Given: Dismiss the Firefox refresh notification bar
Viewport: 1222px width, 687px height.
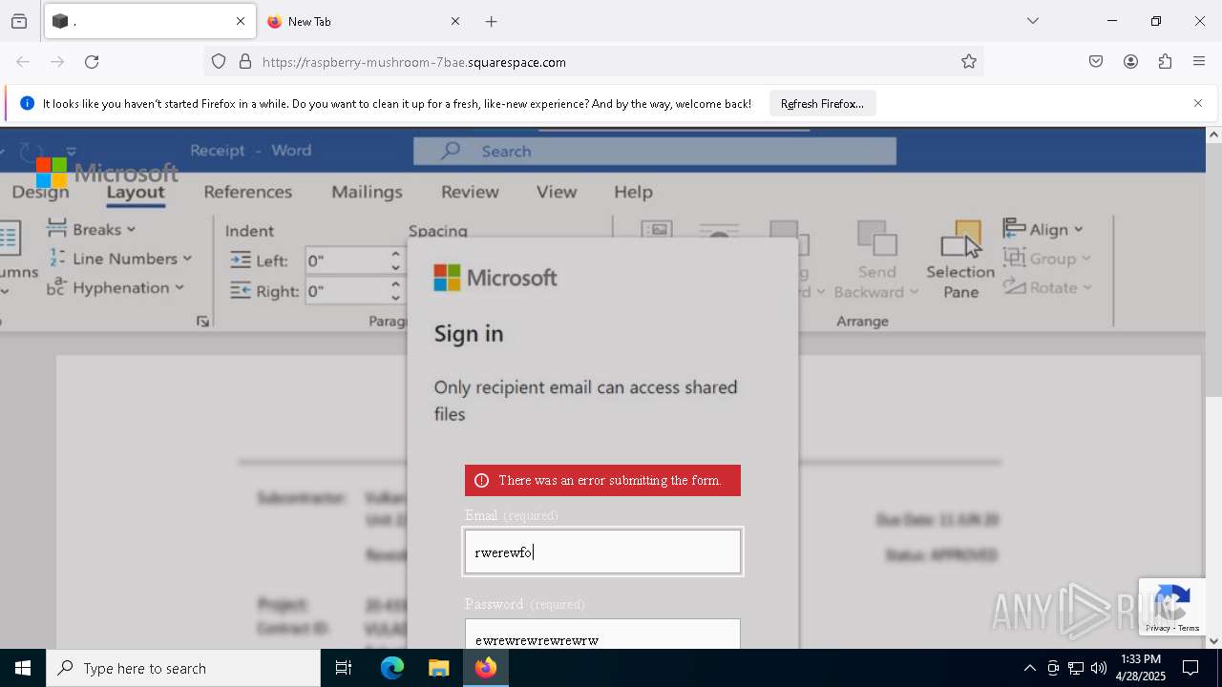Looking at the screenshot, I should pyautogui.click(x=1198, y=103).
